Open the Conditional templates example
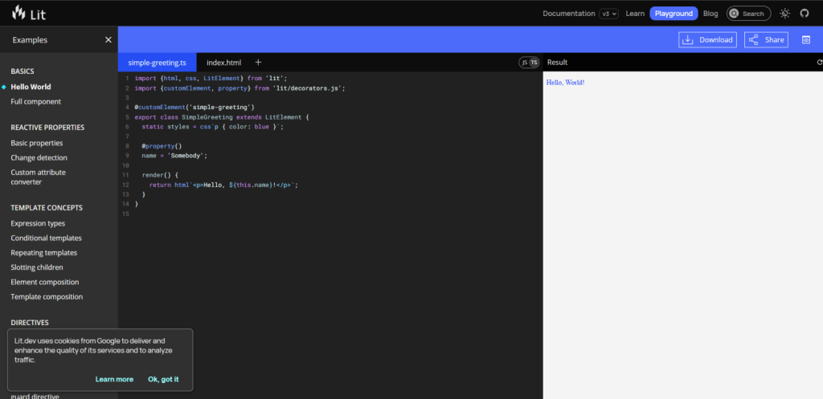823x399 pixels. tap(46, 238)
